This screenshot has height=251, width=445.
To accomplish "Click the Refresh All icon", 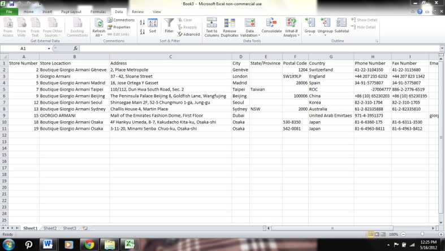I will point(98,23).
